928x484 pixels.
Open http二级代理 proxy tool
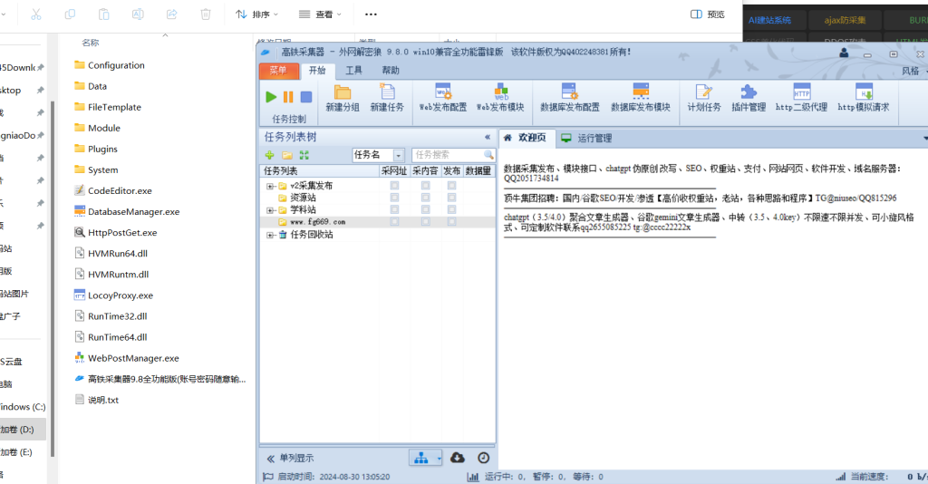pyautogui.click(x=801, y=98)
